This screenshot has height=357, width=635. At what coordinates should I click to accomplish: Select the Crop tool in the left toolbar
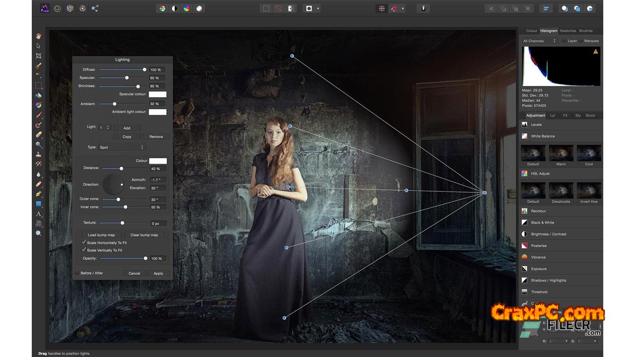(38, 56)
